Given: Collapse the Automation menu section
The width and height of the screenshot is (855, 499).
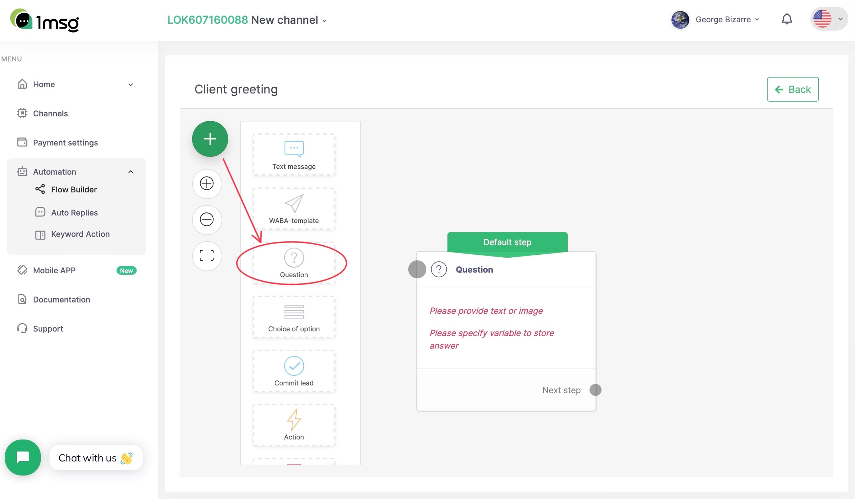Looking at the screenshot, I should point(130,172).
